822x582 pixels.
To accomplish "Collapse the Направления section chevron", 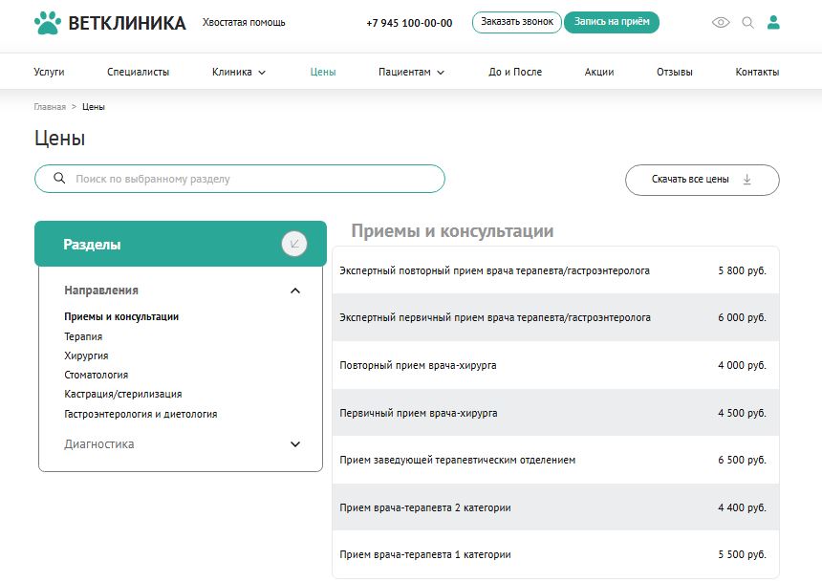I will (295, 291).
